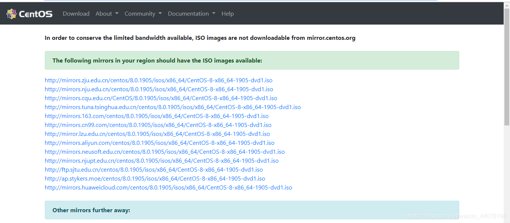This screenshot has width=510, height=223.
Task: Open the mirrors.163.com ISO link
Action: coord(157,116)
